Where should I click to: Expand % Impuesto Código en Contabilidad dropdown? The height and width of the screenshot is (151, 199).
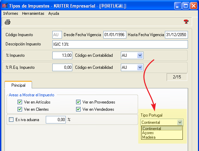tap(140, 55)
